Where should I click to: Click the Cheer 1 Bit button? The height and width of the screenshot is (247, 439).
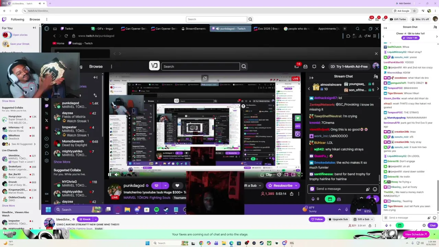[x=411, y=38]
